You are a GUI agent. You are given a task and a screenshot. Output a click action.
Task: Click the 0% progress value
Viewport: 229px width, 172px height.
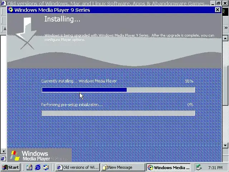(x=190, y=105)
